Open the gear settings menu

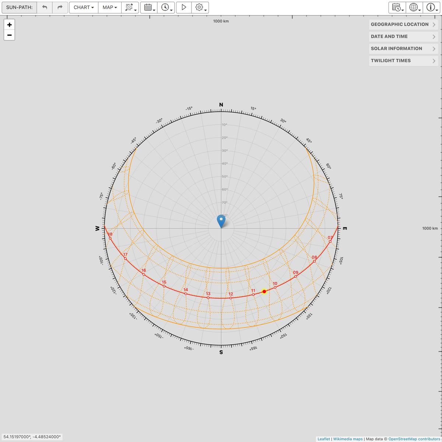point(200,7)
